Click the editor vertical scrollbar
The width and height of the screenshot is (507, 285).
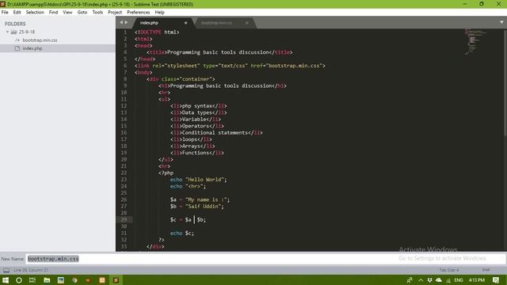(505, 82)
